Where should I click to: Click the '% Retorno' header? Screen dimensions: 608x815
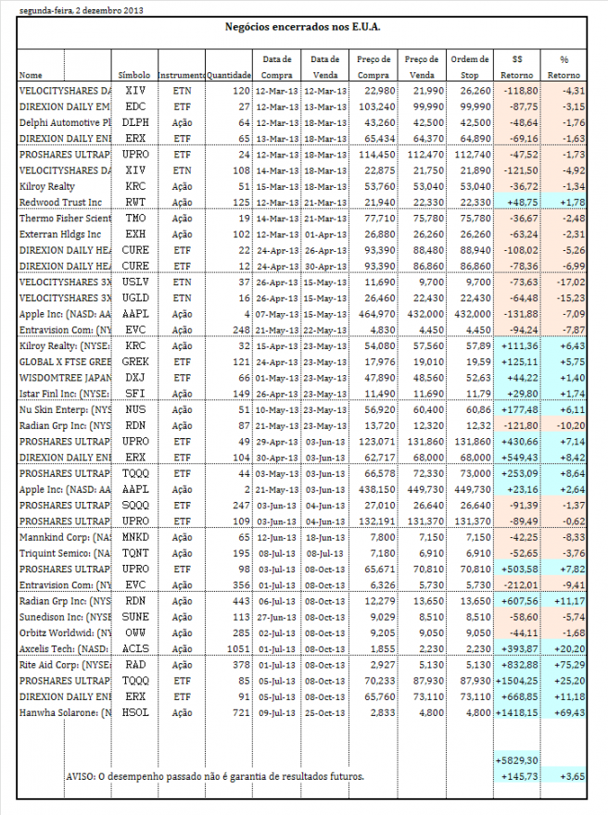(x=564, y=67)
